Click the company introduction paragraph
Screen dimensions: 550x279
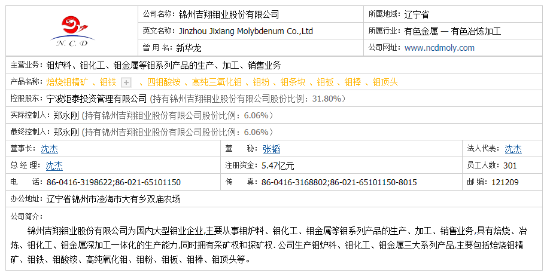(269, 245)
